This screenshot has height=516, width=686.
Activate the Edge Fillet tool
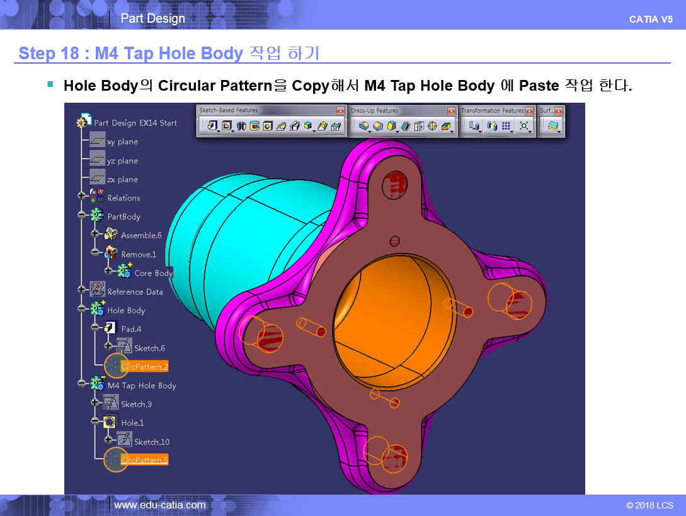(363, 126)
